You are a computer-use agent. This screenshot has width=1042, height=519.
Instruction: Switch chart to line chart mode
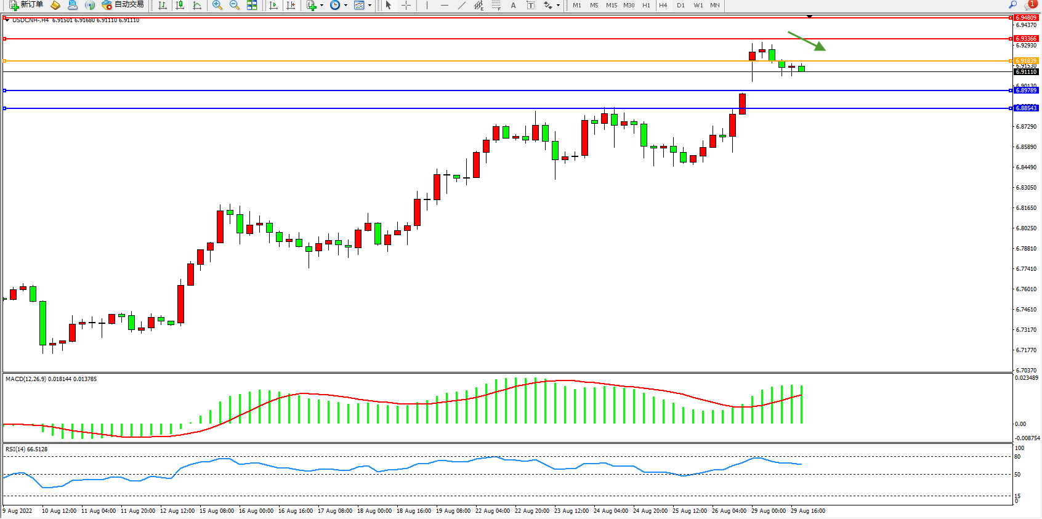(197, 5)
